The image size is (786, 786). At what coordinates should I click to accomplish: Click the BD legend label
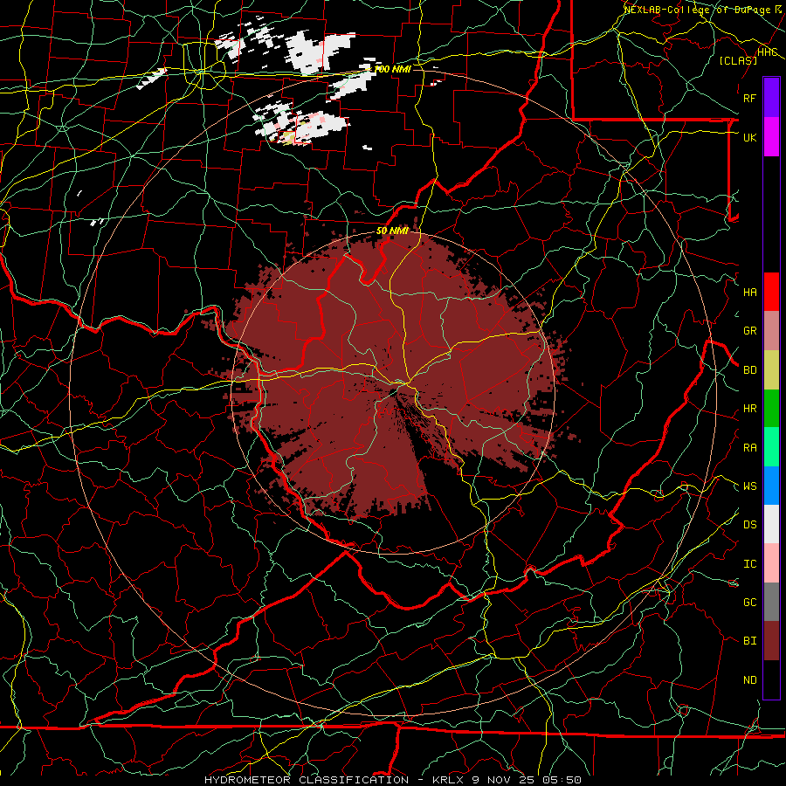pyautogui.click(x=749, y=370)
